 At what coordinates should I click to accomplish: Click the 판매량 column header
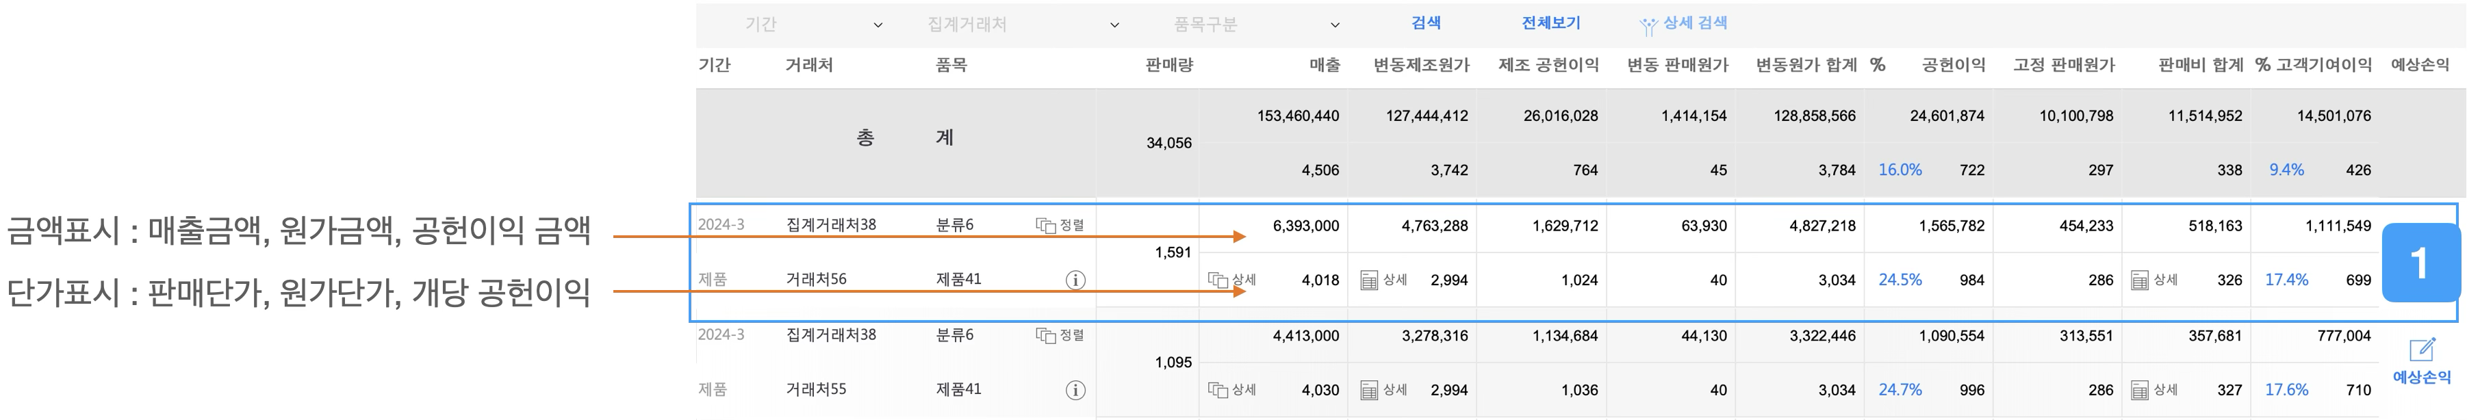point(1169,65)
